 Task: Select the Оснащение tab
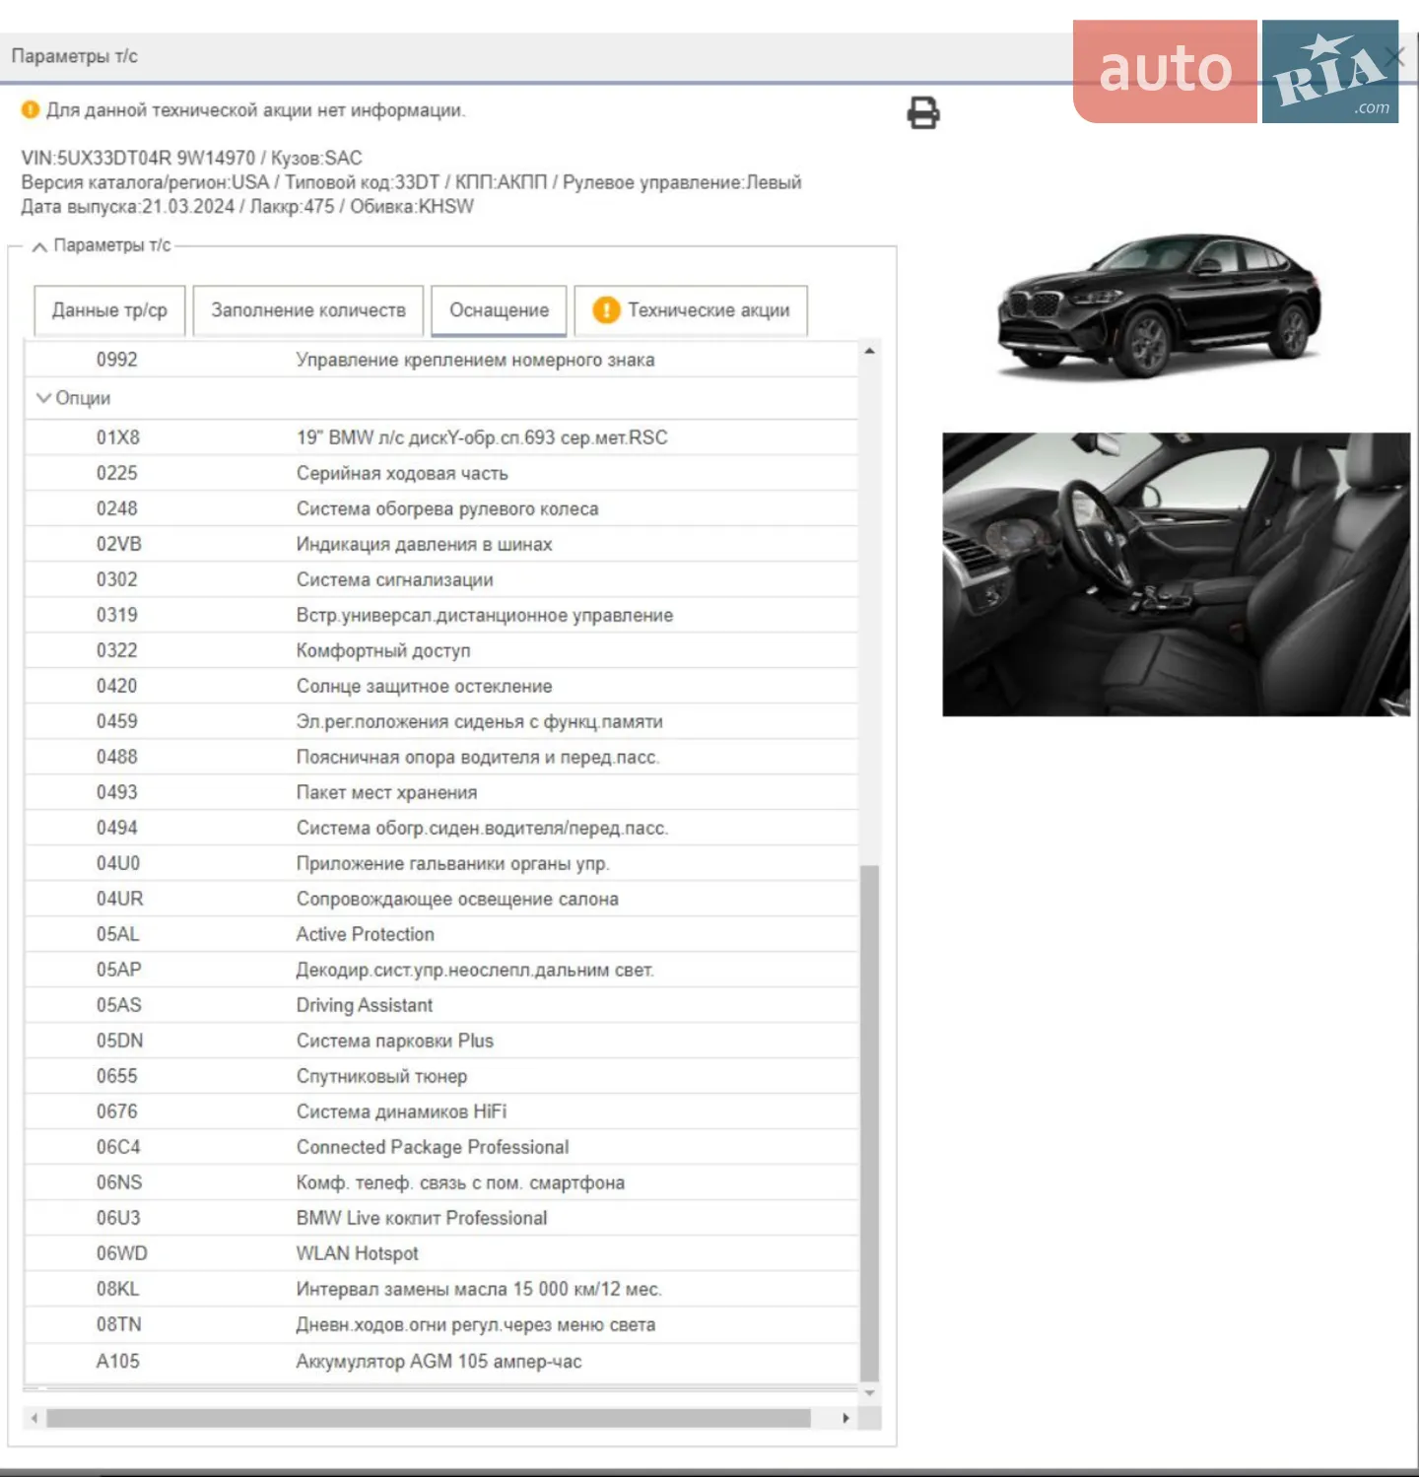pos(499,310)
